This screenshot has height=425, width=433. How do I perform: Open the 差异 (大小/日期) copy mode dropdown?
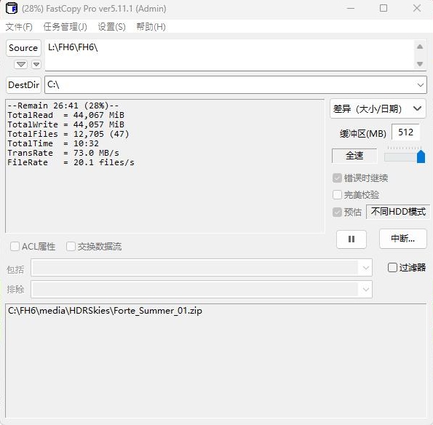click(x=378, y=109)
